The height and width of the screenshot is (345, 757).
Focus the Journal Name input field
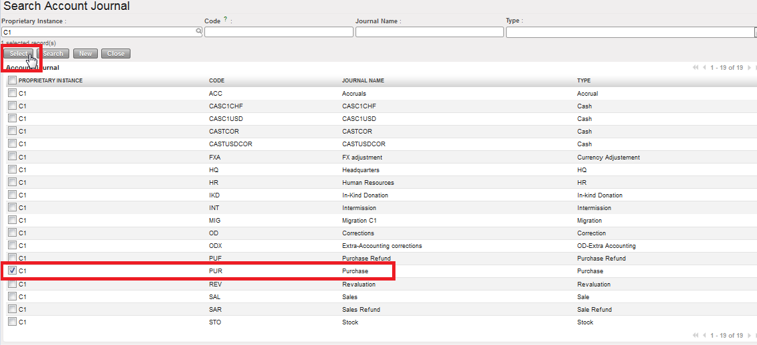click(x=429, y=32)
